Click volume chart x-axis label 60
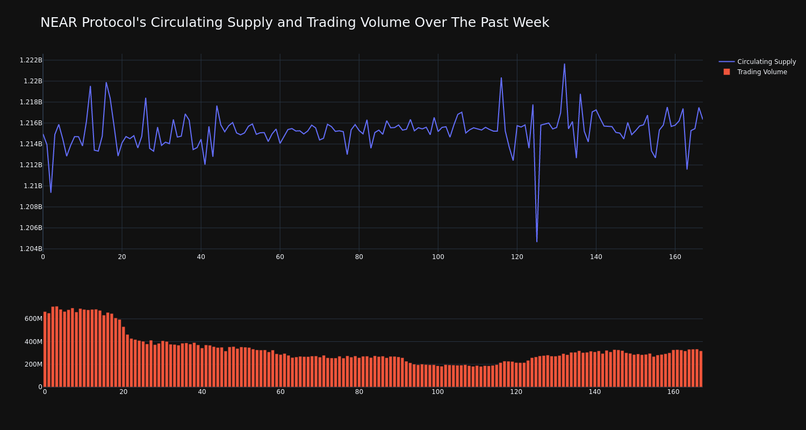This screenshot has height=430, width=806. pos(280,392)
